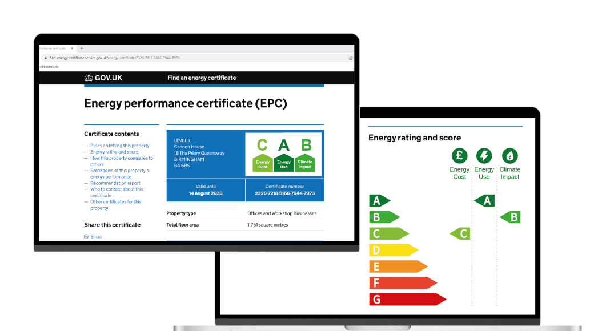Open the Recommendation report link

pos(115,183)
